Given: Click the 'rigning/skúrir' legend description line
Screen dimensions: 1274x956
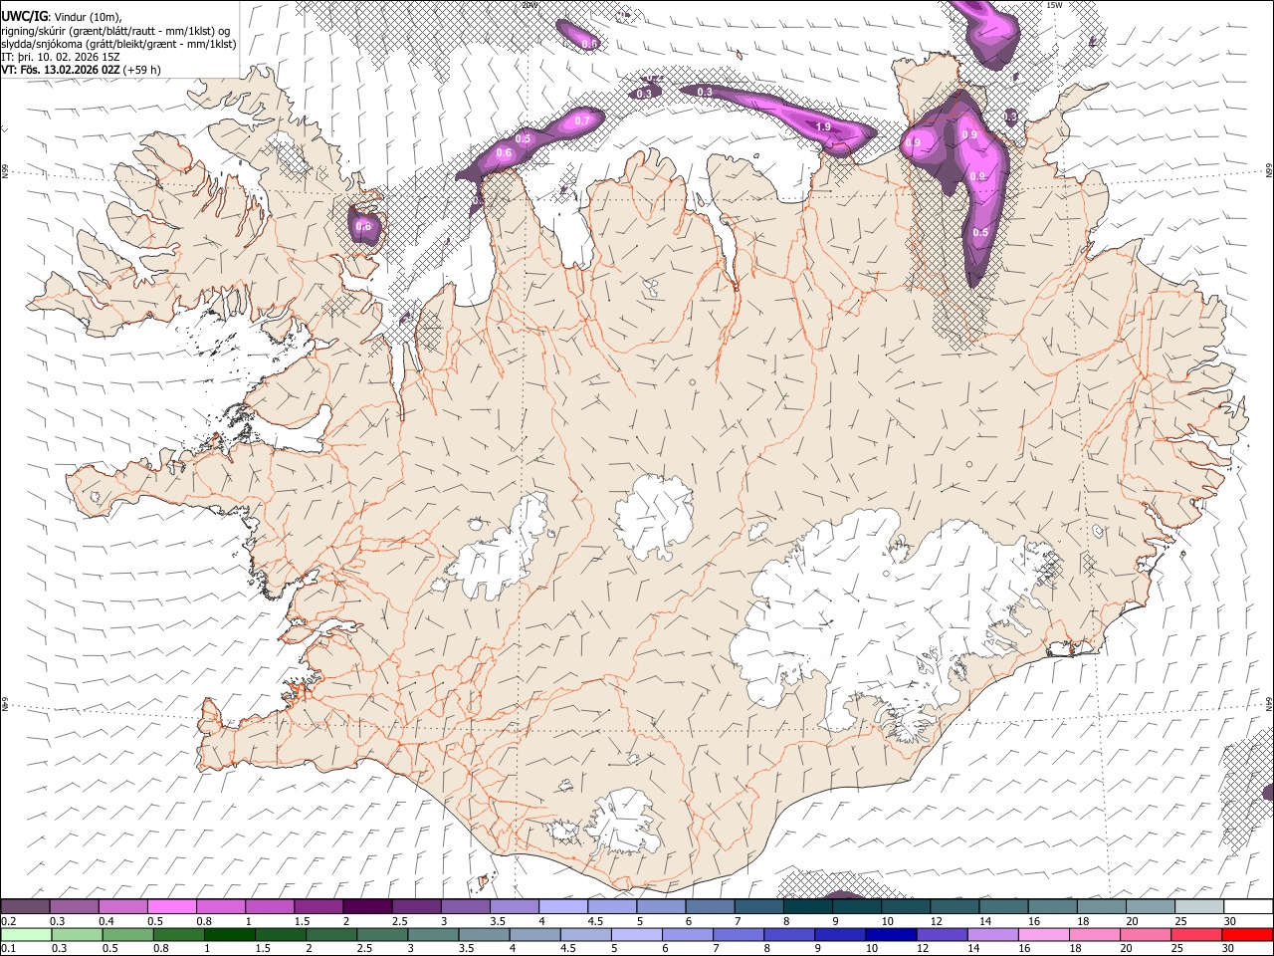Looking at the screenshot, I should point(115,30).
